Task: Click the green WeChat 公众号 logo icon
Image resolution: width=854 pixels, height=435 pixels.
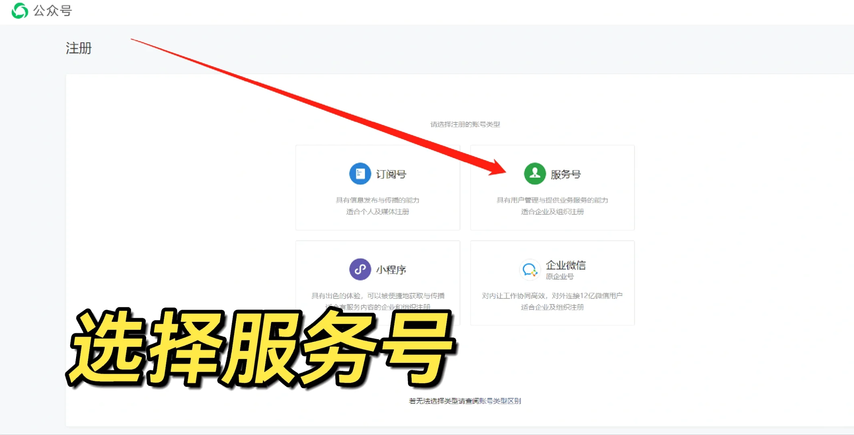Action: (x=20, y=11)
